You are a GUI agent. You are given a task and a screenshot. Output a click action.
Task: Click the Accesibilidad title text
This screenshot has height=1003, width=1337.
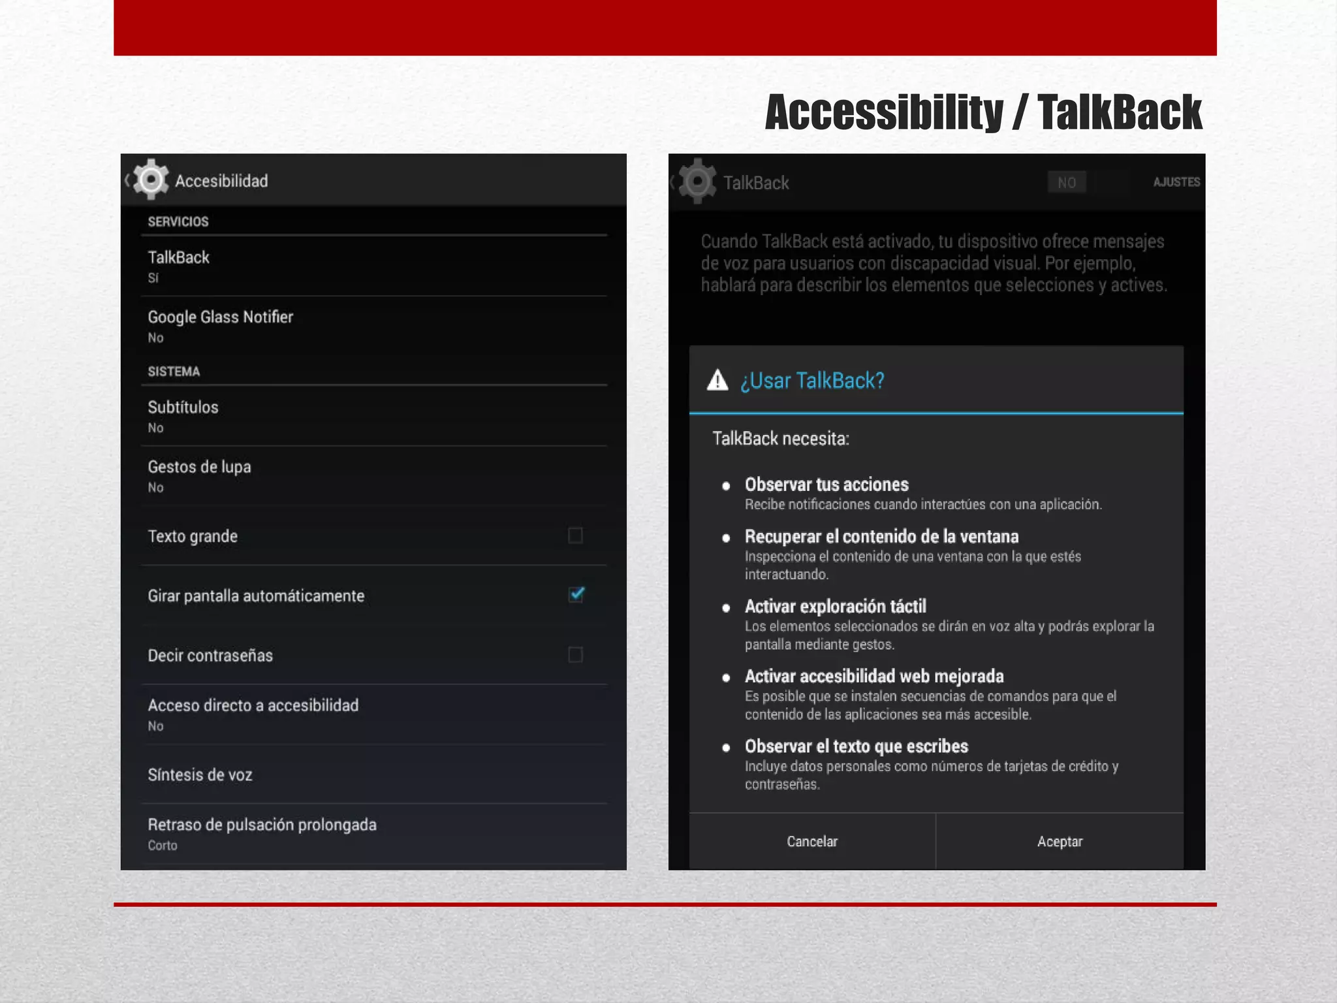(x=221, y=181)
